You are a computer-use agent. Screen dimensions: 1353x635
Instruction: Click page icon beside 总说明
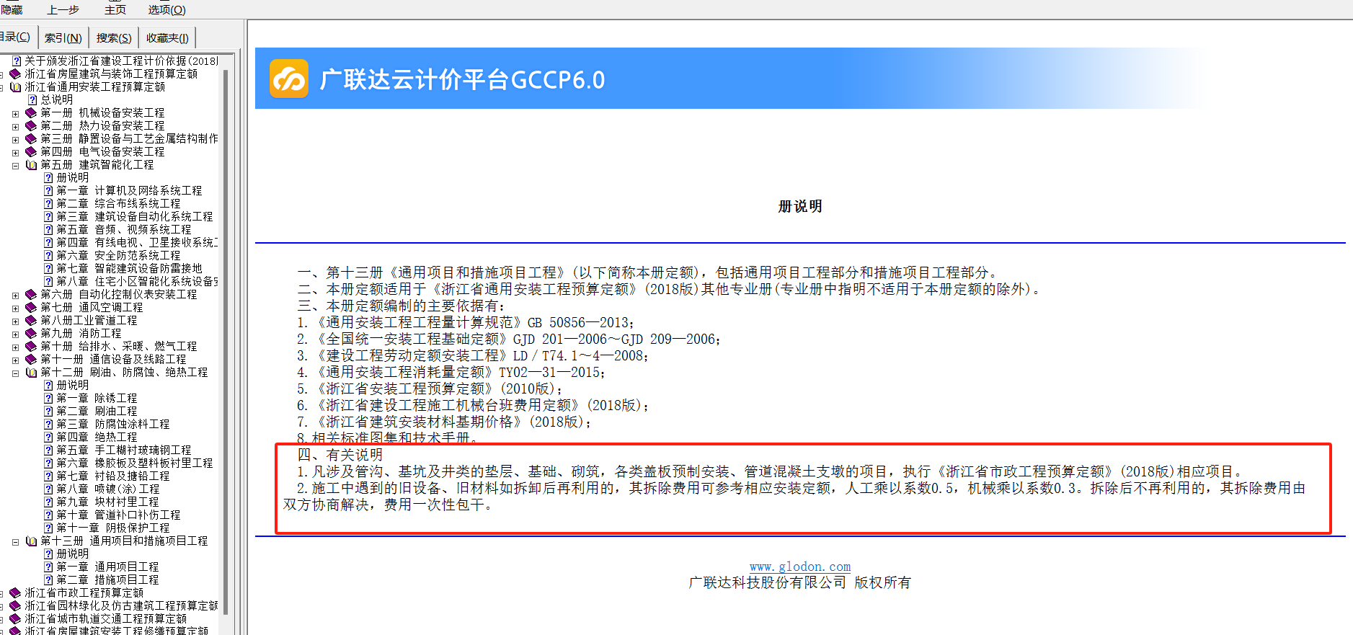(32, 99)
